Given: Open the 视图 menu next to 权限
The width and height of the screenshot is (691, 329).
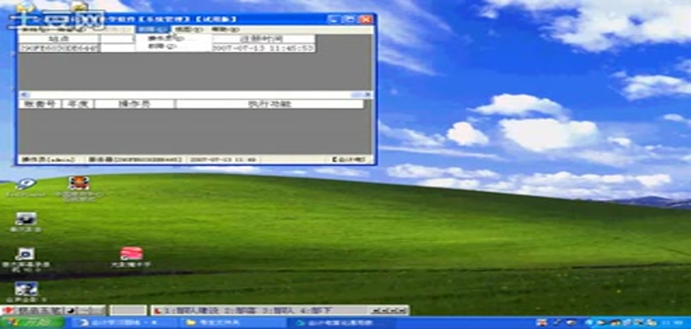Looking at the screenshot, I should (x=188, y=30).
